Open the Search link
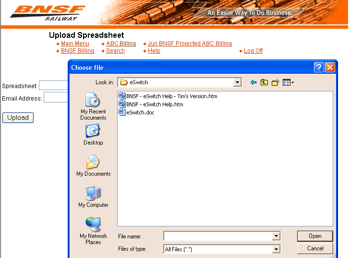The image size is (350, 258). pyautogui.click(x=115, y=51)
